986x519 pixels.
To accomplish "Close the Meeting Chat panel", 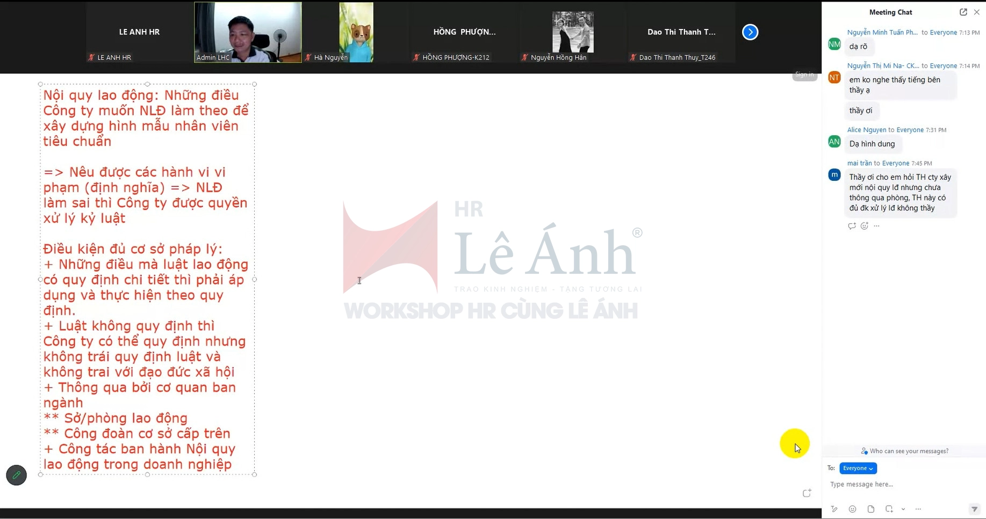I will click(976, 12).
